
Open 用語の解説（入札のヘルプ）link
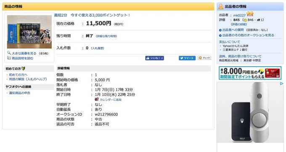point(28,79)
